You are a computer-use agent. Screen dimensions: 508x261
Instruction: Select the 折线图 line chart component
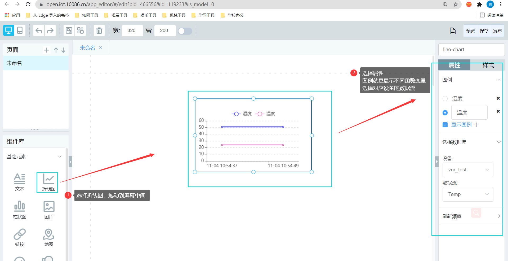click(49, 182)
